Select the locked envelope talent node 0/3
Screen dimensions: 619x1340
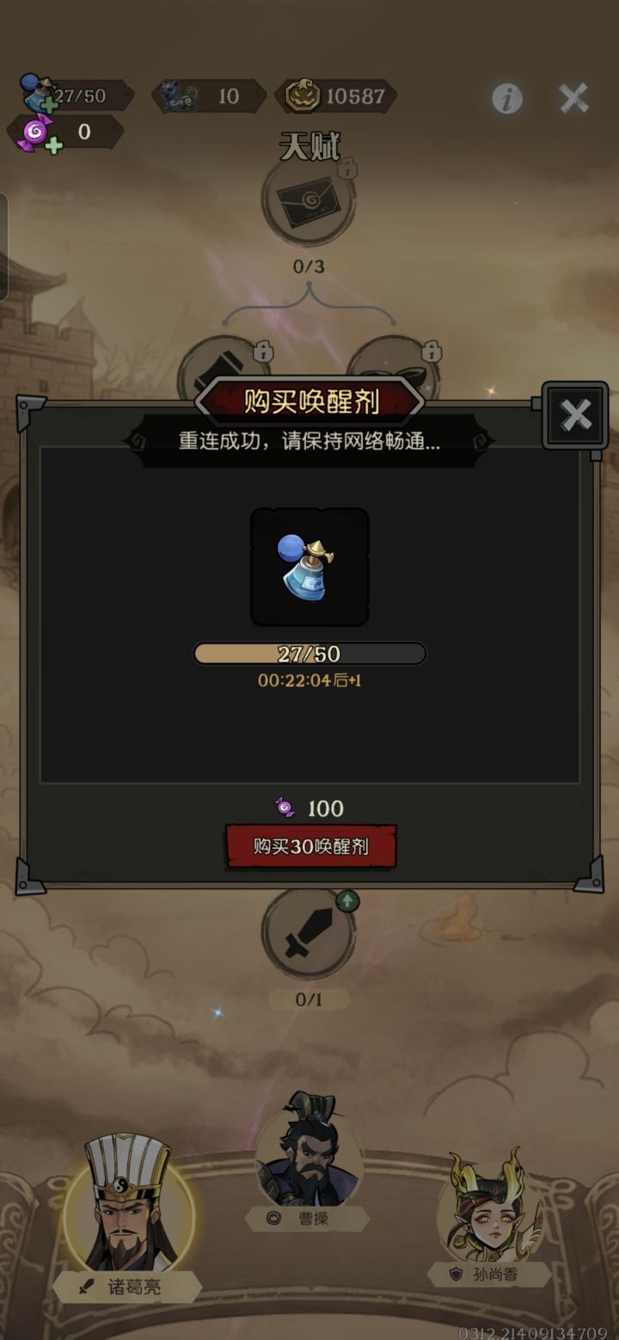308,201
